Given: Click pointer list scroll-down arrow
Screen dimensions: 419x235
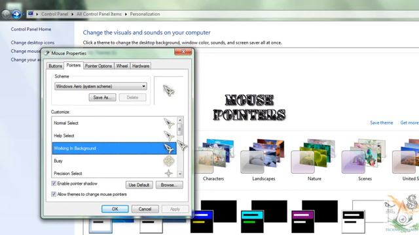Looking at the screenshot, I should point(180,174).
